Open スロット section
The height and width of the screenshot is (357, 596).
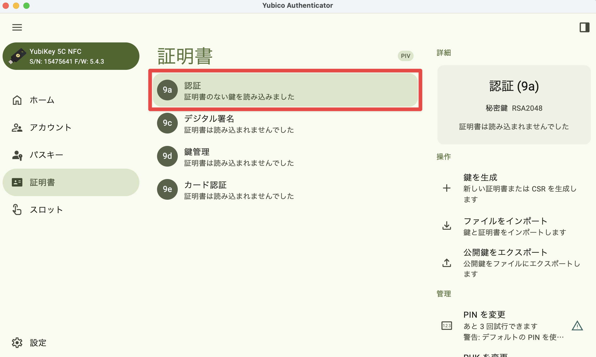pyautogui.click(x=71, y=210)
